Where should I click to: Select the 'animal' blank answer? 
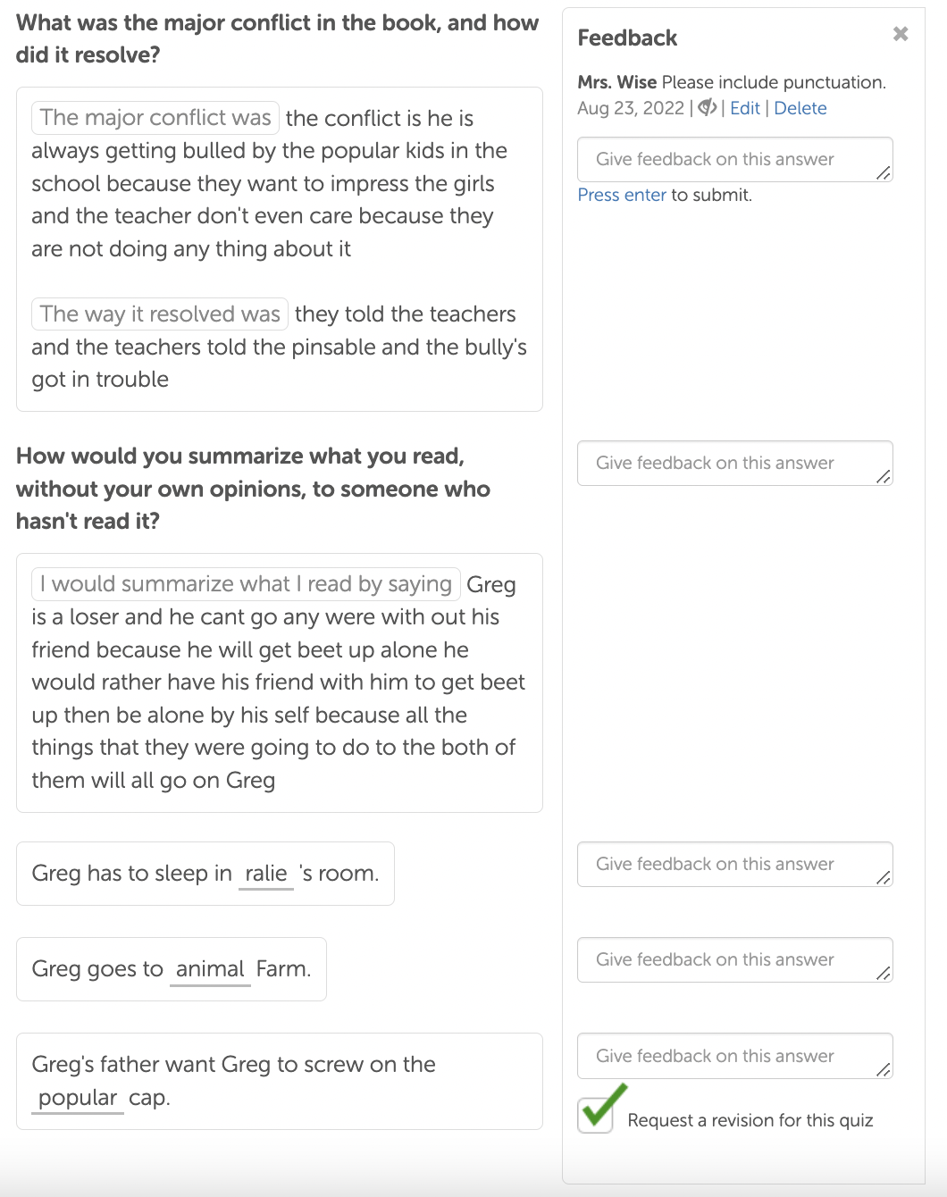pyautogui.click(x=210, y=969)
